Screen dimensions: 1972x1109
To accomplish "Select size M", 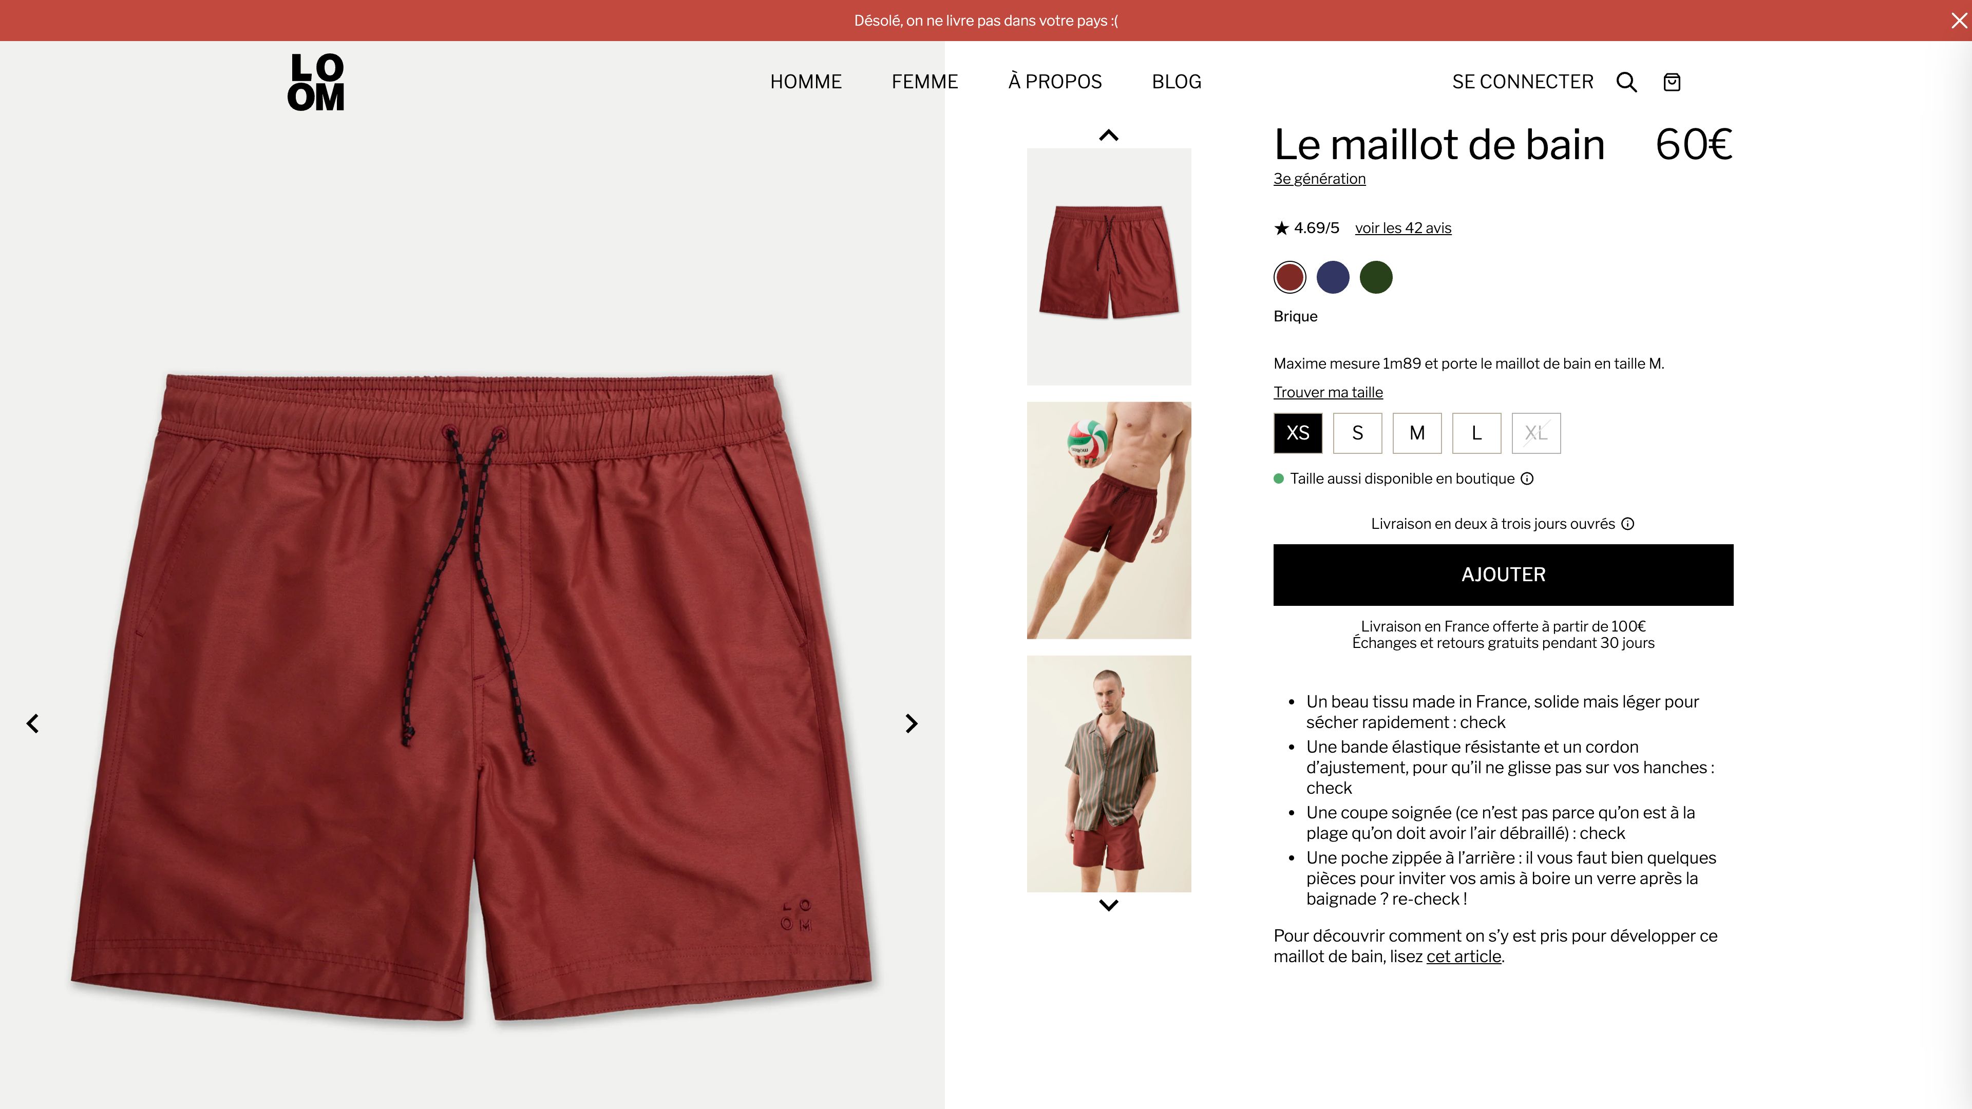I will click(x=1417, y=433).
